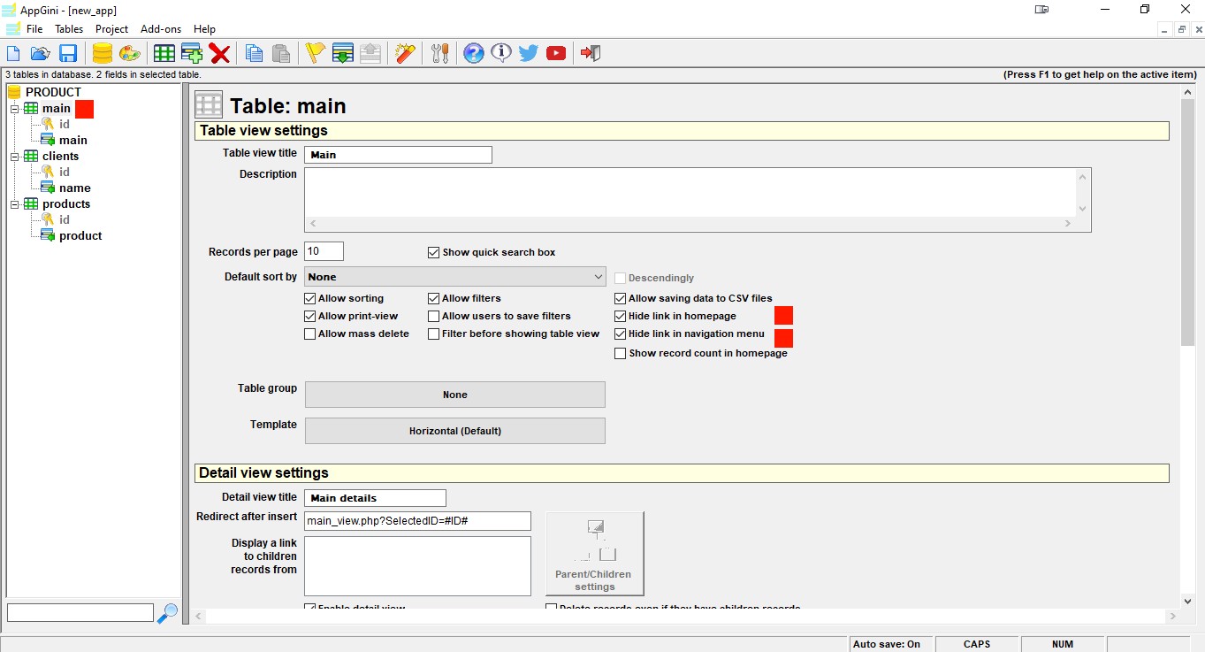Add a new table toolbar icon
Viewport: 1205px width, 652px height.
tap(164, 54)
